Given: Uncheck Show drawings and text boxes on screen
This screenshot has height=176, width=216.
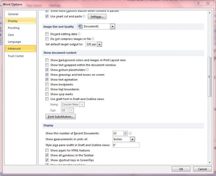Looking at the screenshot, I should (x=47, y=75).
